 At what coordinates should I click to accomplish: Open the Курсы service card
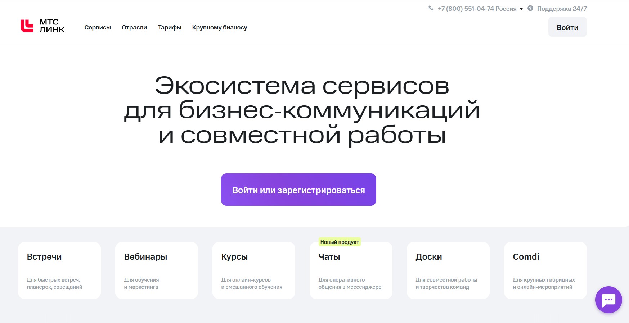click(254, 270)
